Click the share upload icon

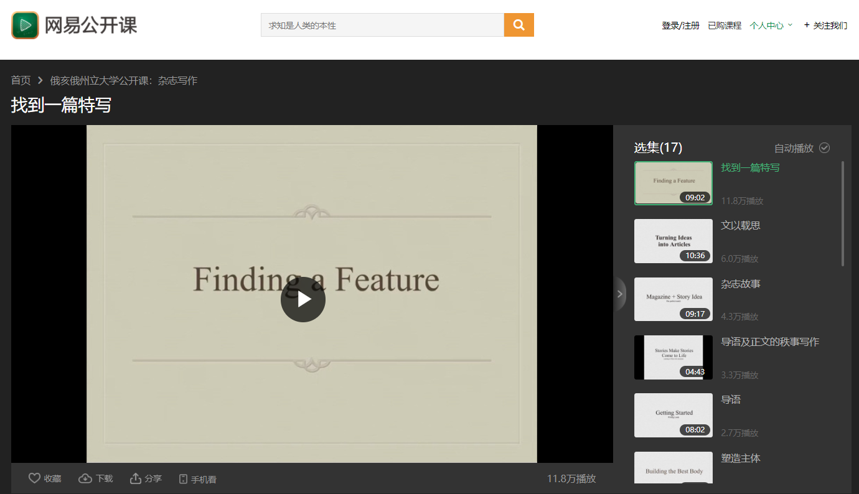136,478
